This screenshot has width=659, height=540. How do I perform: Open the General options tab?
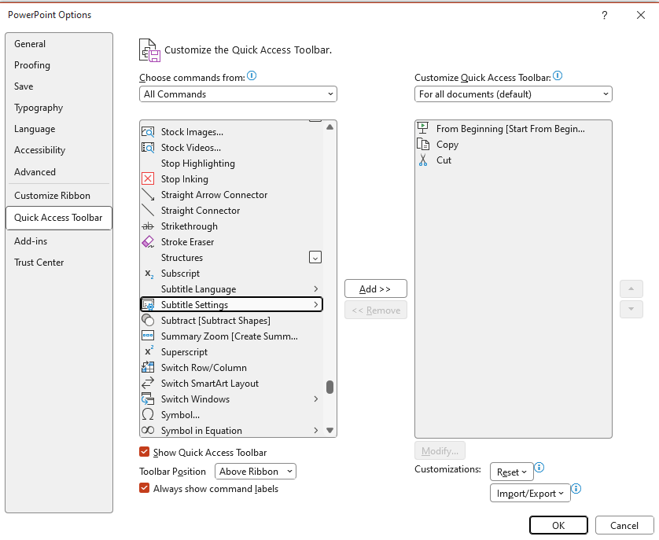tap(59, 44)
